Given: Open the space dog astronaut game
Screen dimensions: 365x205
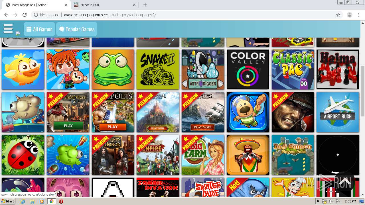Looking at the screenshot, I should click(x=248, y=112).
